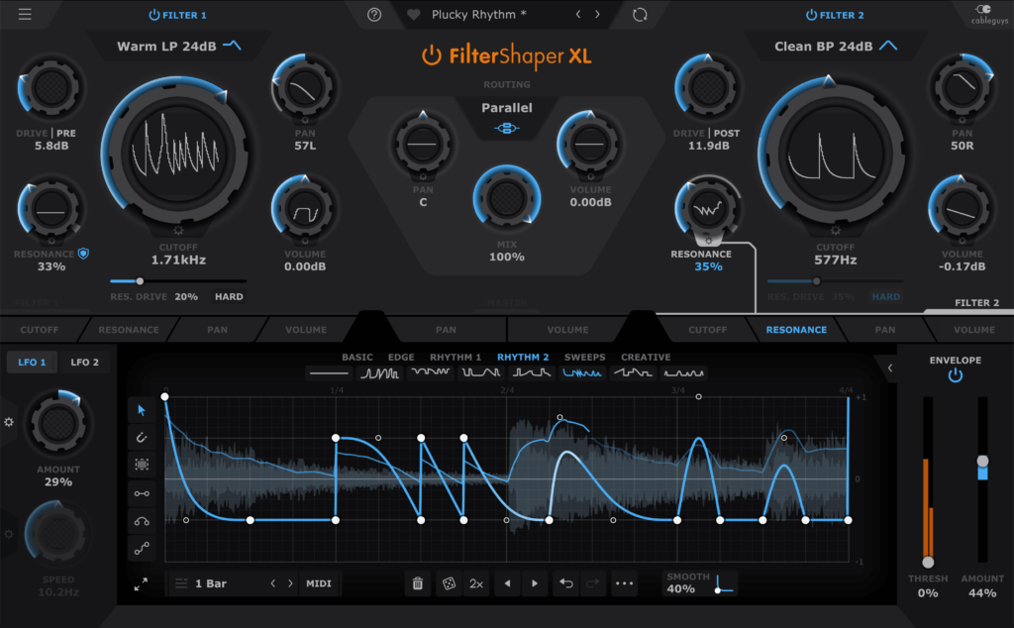This screenshot has width=1014, height=628.
Task: Toggle Filter 1 power on or off
Action: [154, 15]
